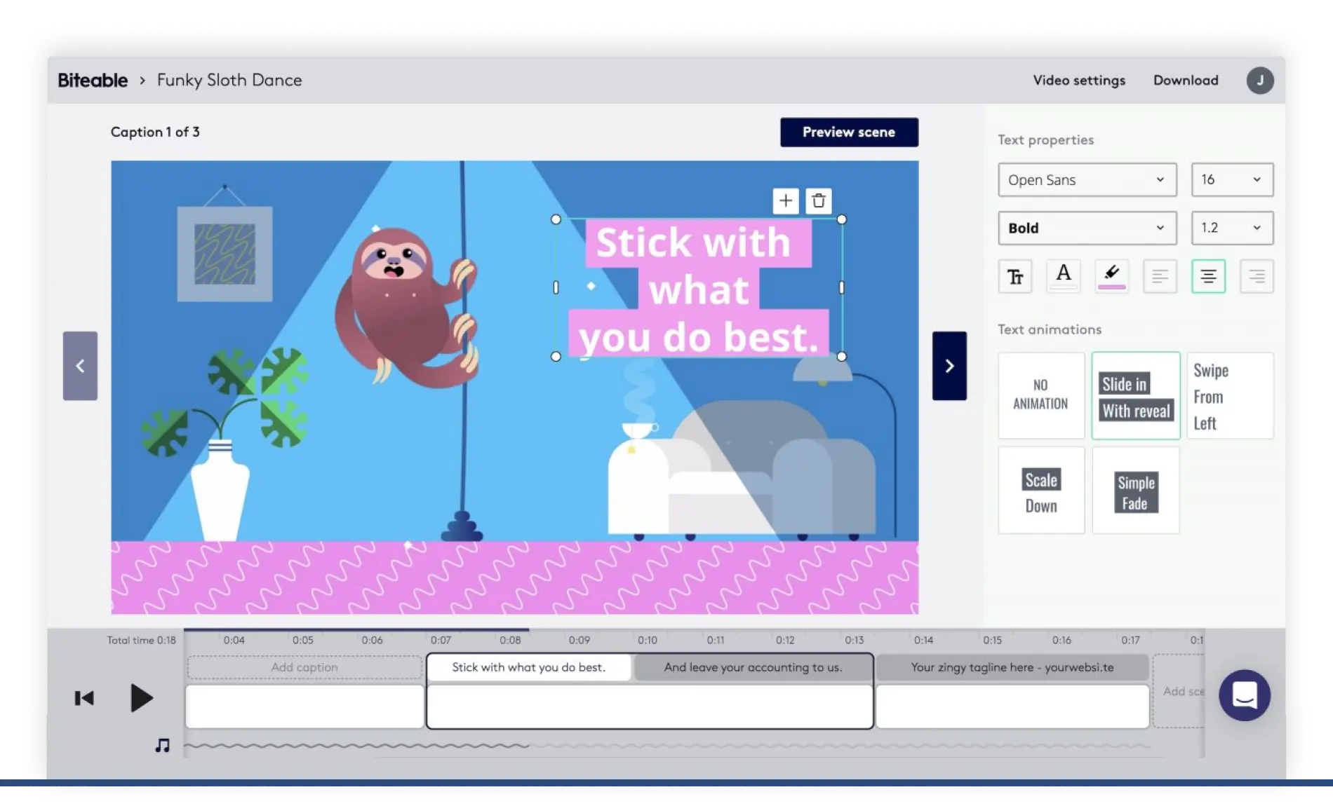
Task: Open the music track settings via the note icon
Action: 161,745
